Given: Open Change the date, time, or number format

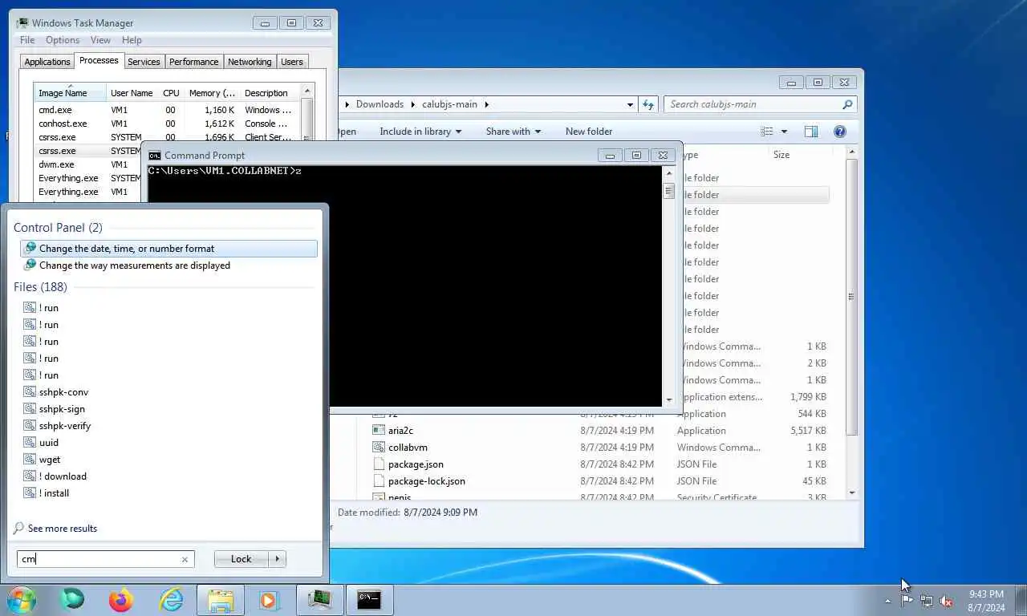Looking at the screenshot, I should coord(168,249).
